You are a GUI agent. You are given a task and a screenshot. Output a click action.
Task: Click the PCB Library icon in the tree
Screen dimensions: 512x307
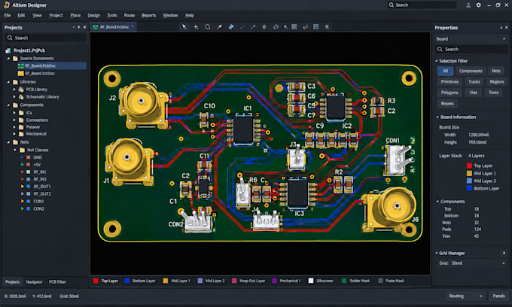pyautogui.click(x=21, y=90)
